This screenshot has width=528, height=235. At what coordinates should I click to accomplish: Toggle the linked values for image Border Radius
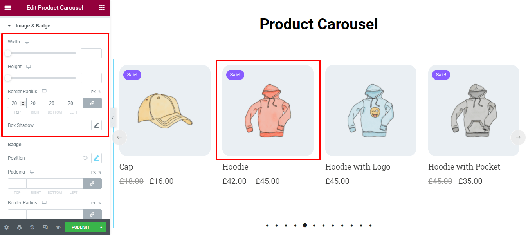click(x=92, y=103)
